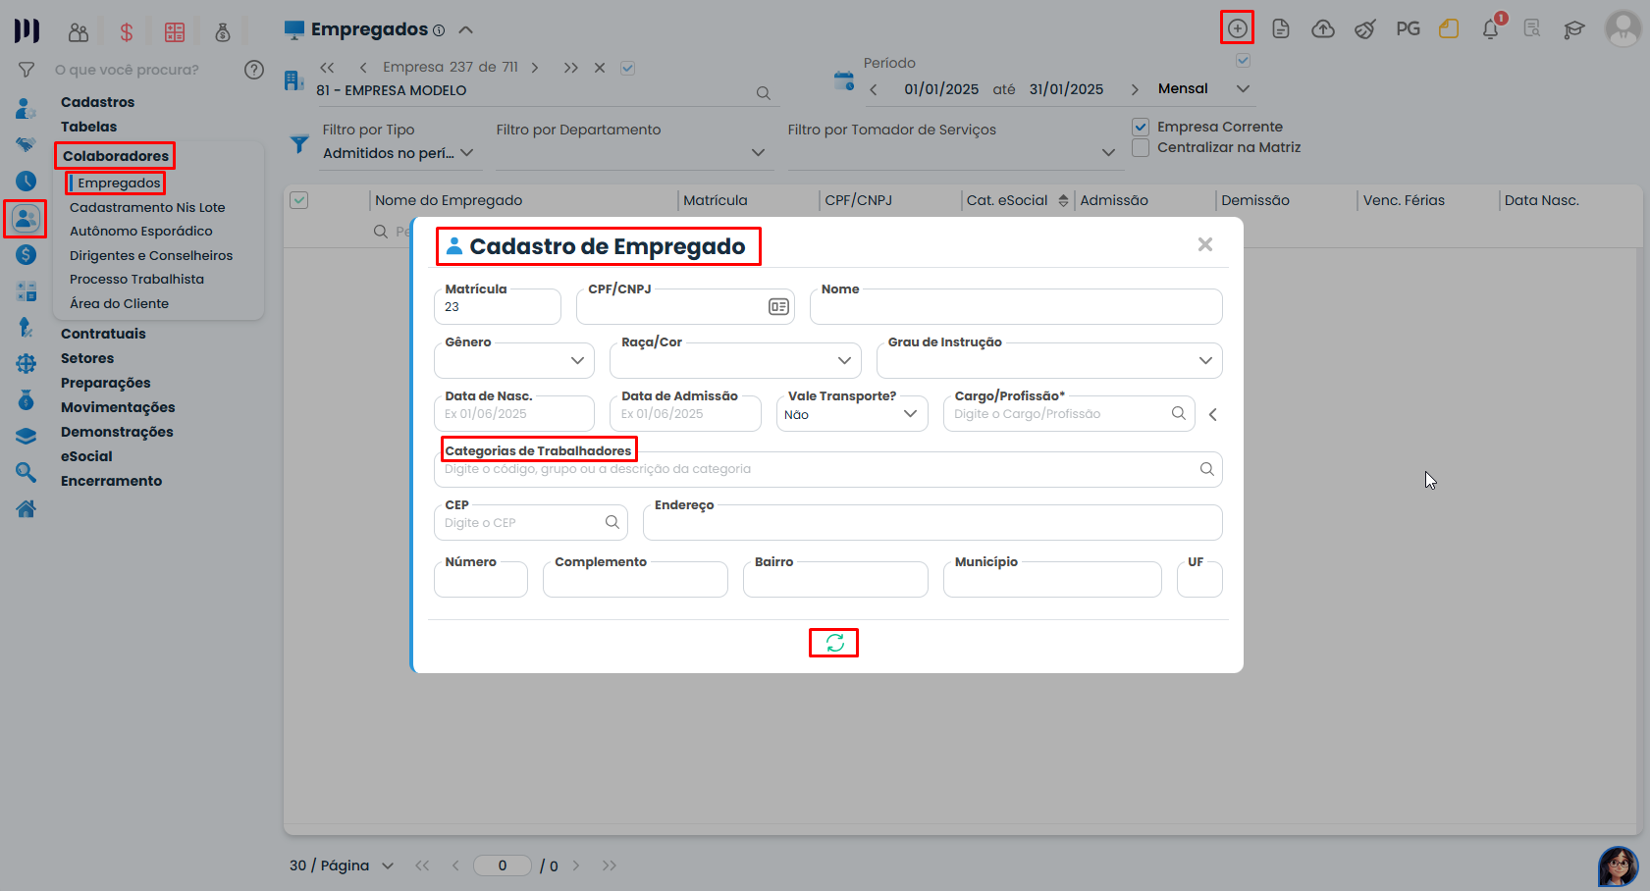Screen dimensions: 1650x891
Task: Open Cadastramento Nis Lote menu item
Action: (x=147, y=207)
